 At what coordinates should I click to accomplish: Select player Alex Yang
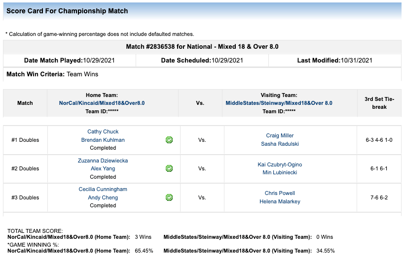coord(103,168)
